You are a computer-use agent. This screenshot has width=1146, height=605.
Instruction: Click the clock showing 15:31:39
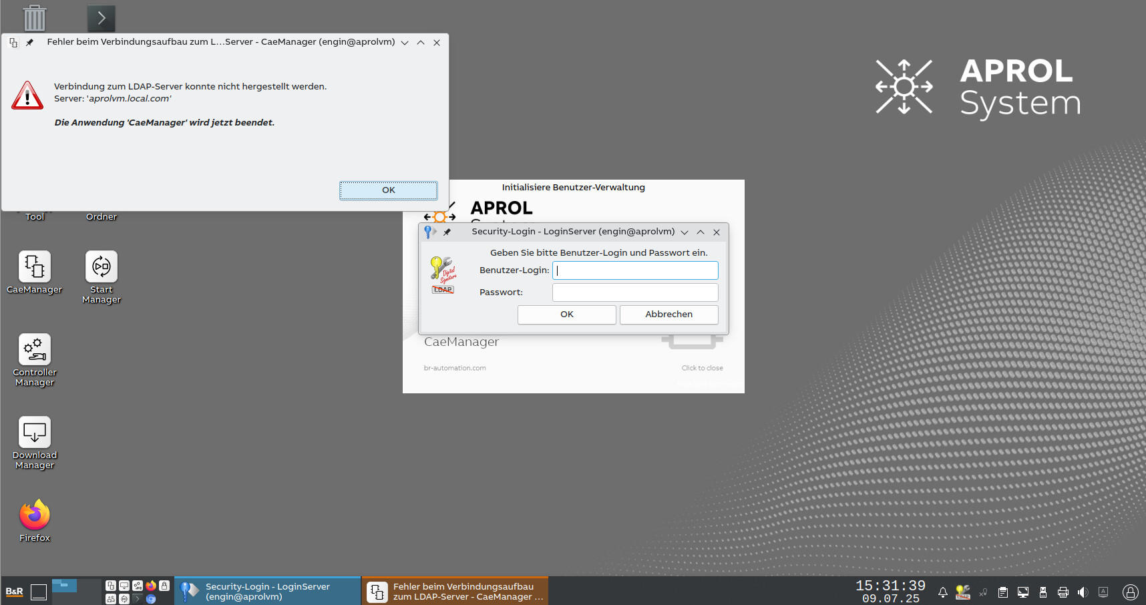point(891,586)
